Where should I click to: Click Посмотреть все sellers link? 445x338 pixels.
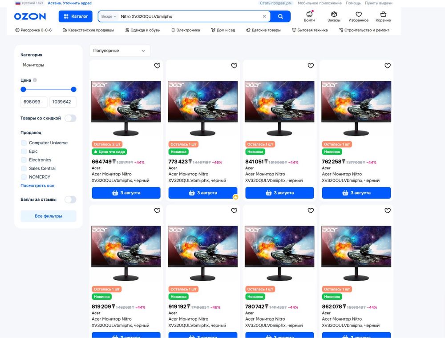point(37,186)
